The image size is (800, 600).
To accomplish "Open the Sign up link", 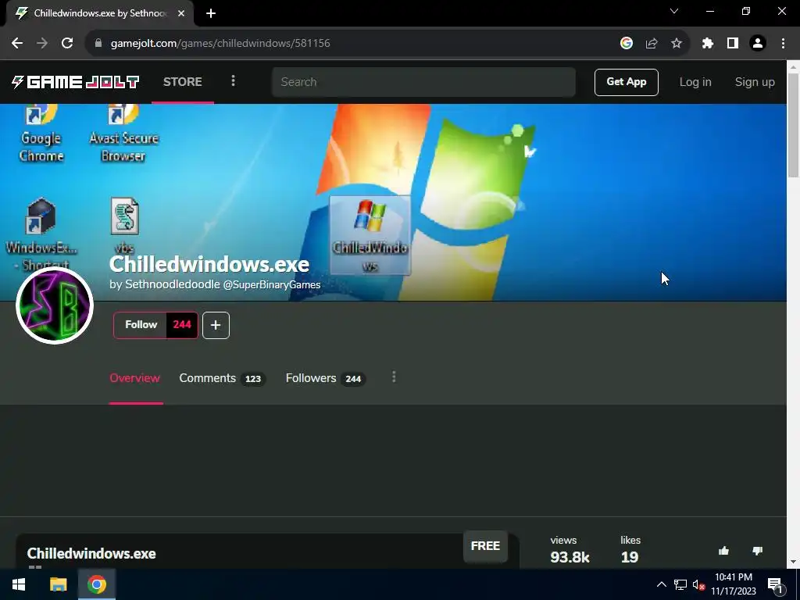I will 755,82.
